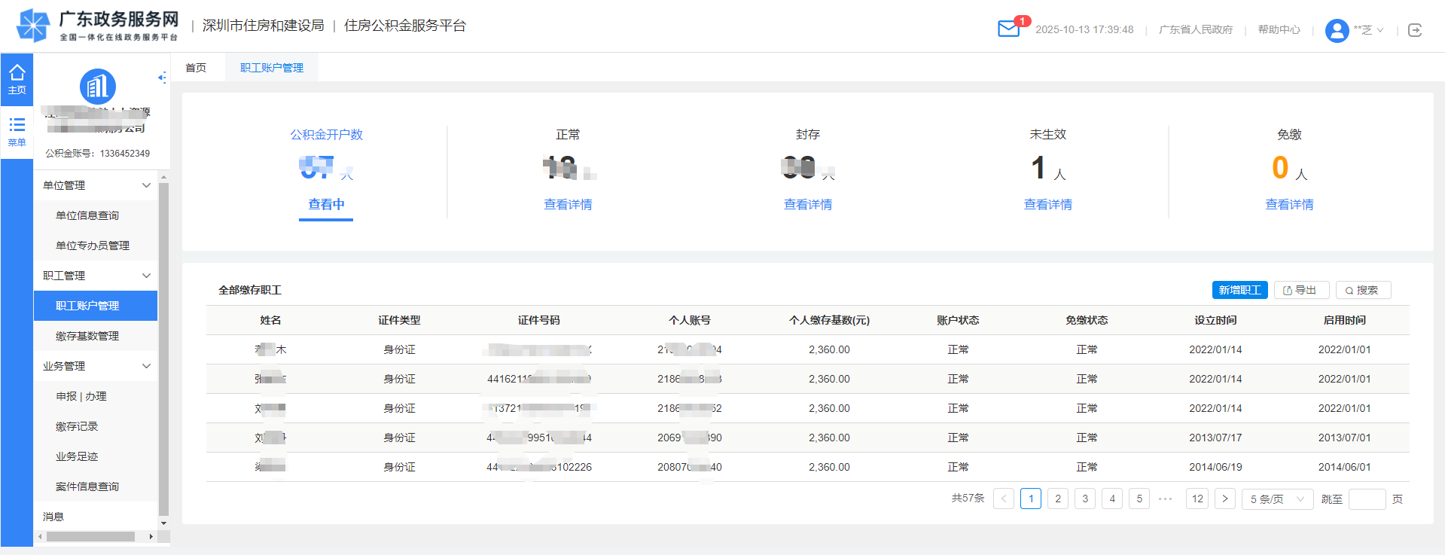Image resolution: width=1445 pixels, height=555 pixels.
Task: Click the 个人缴存基数(元) column header
Action: click(829, 320)
